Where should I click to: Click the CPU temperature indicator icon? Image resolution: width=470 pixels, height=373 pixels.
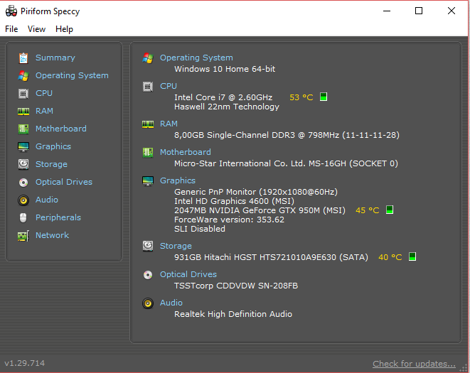tap(324, 97)
